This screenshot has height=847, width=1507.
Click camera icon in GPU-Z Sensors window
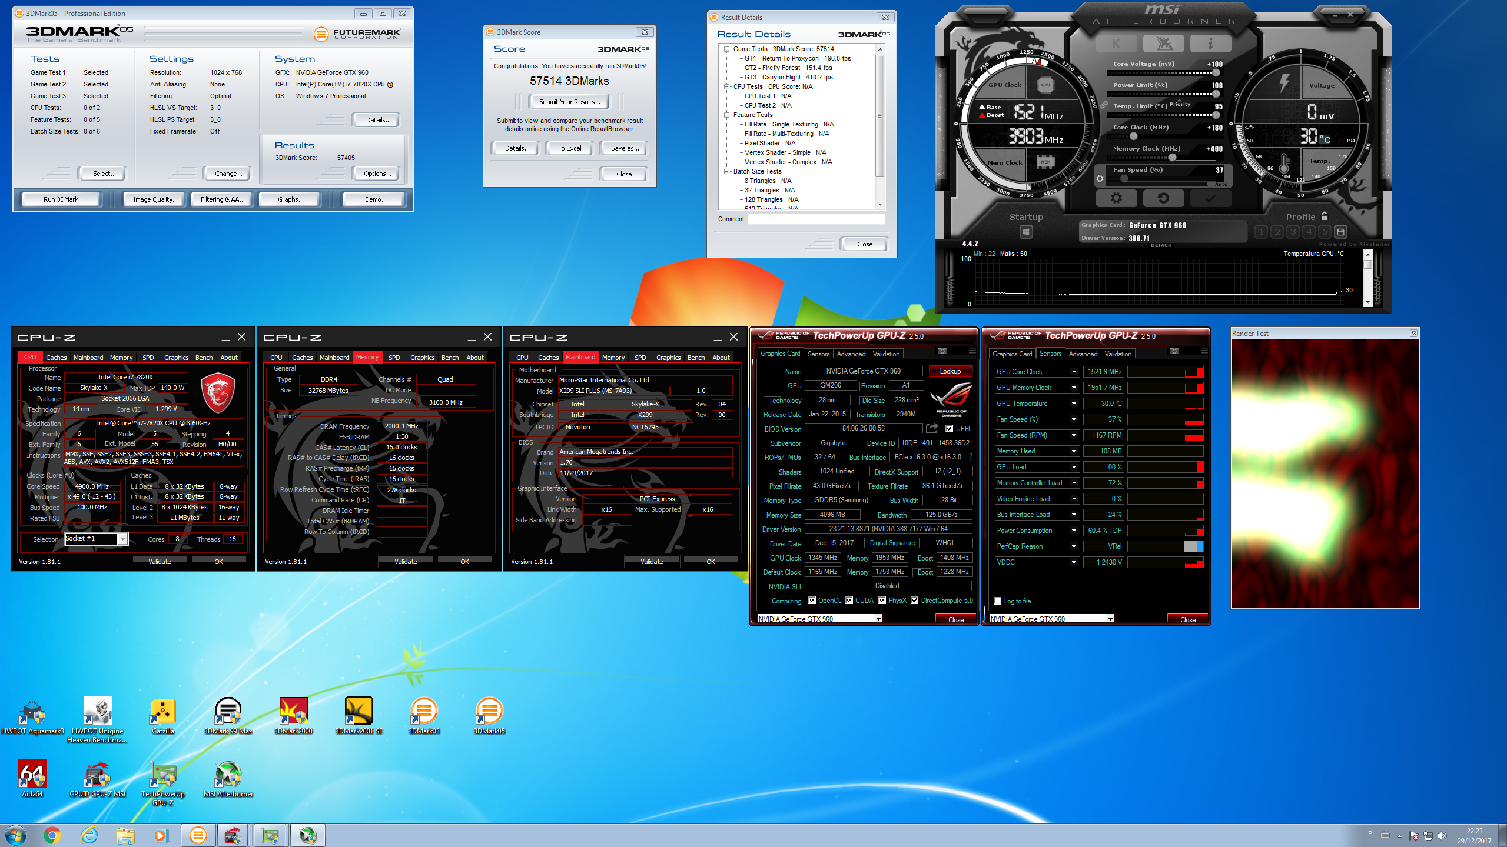(1174, 351)
